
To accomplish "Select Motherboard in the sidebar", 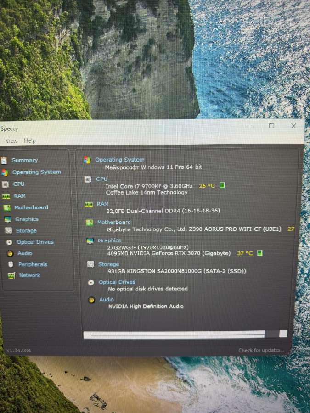I will pyautogui.click(x=31, y=207).
